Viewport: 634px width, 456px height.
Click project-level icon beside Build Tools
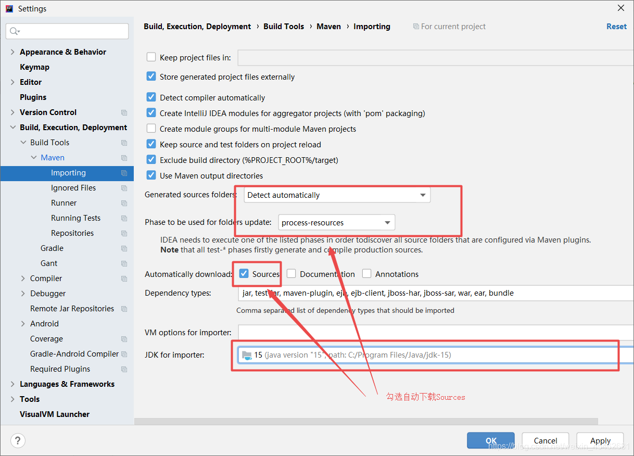coord(124,143)
